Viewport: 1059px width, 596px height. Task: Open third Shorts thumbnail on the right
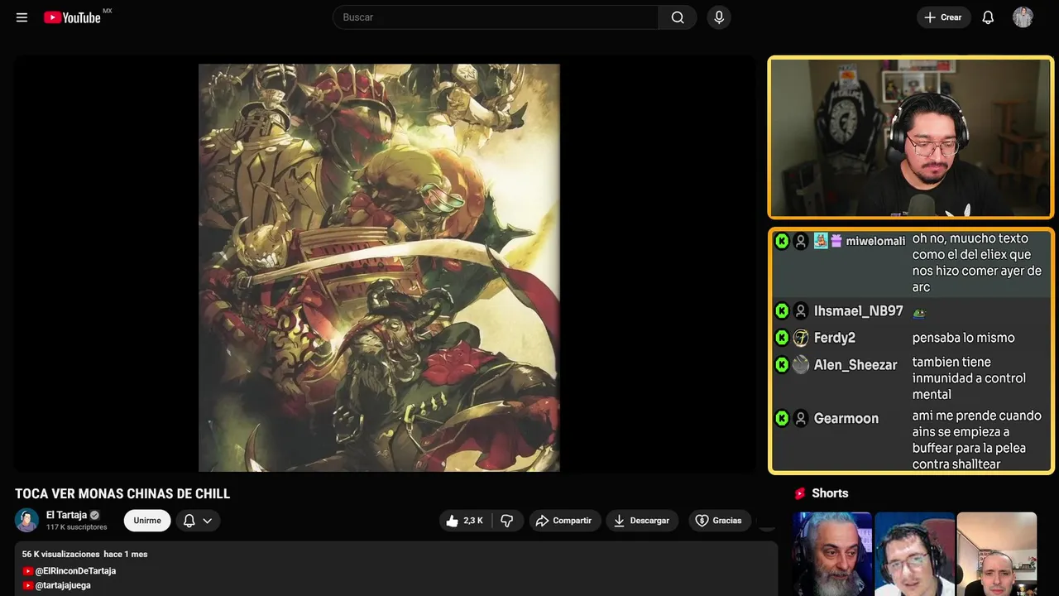click(996, 554)
